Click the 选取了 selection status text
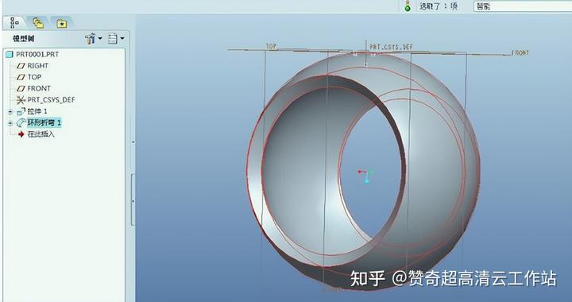The width and height of the screenshot is (572, 302). 438,6
